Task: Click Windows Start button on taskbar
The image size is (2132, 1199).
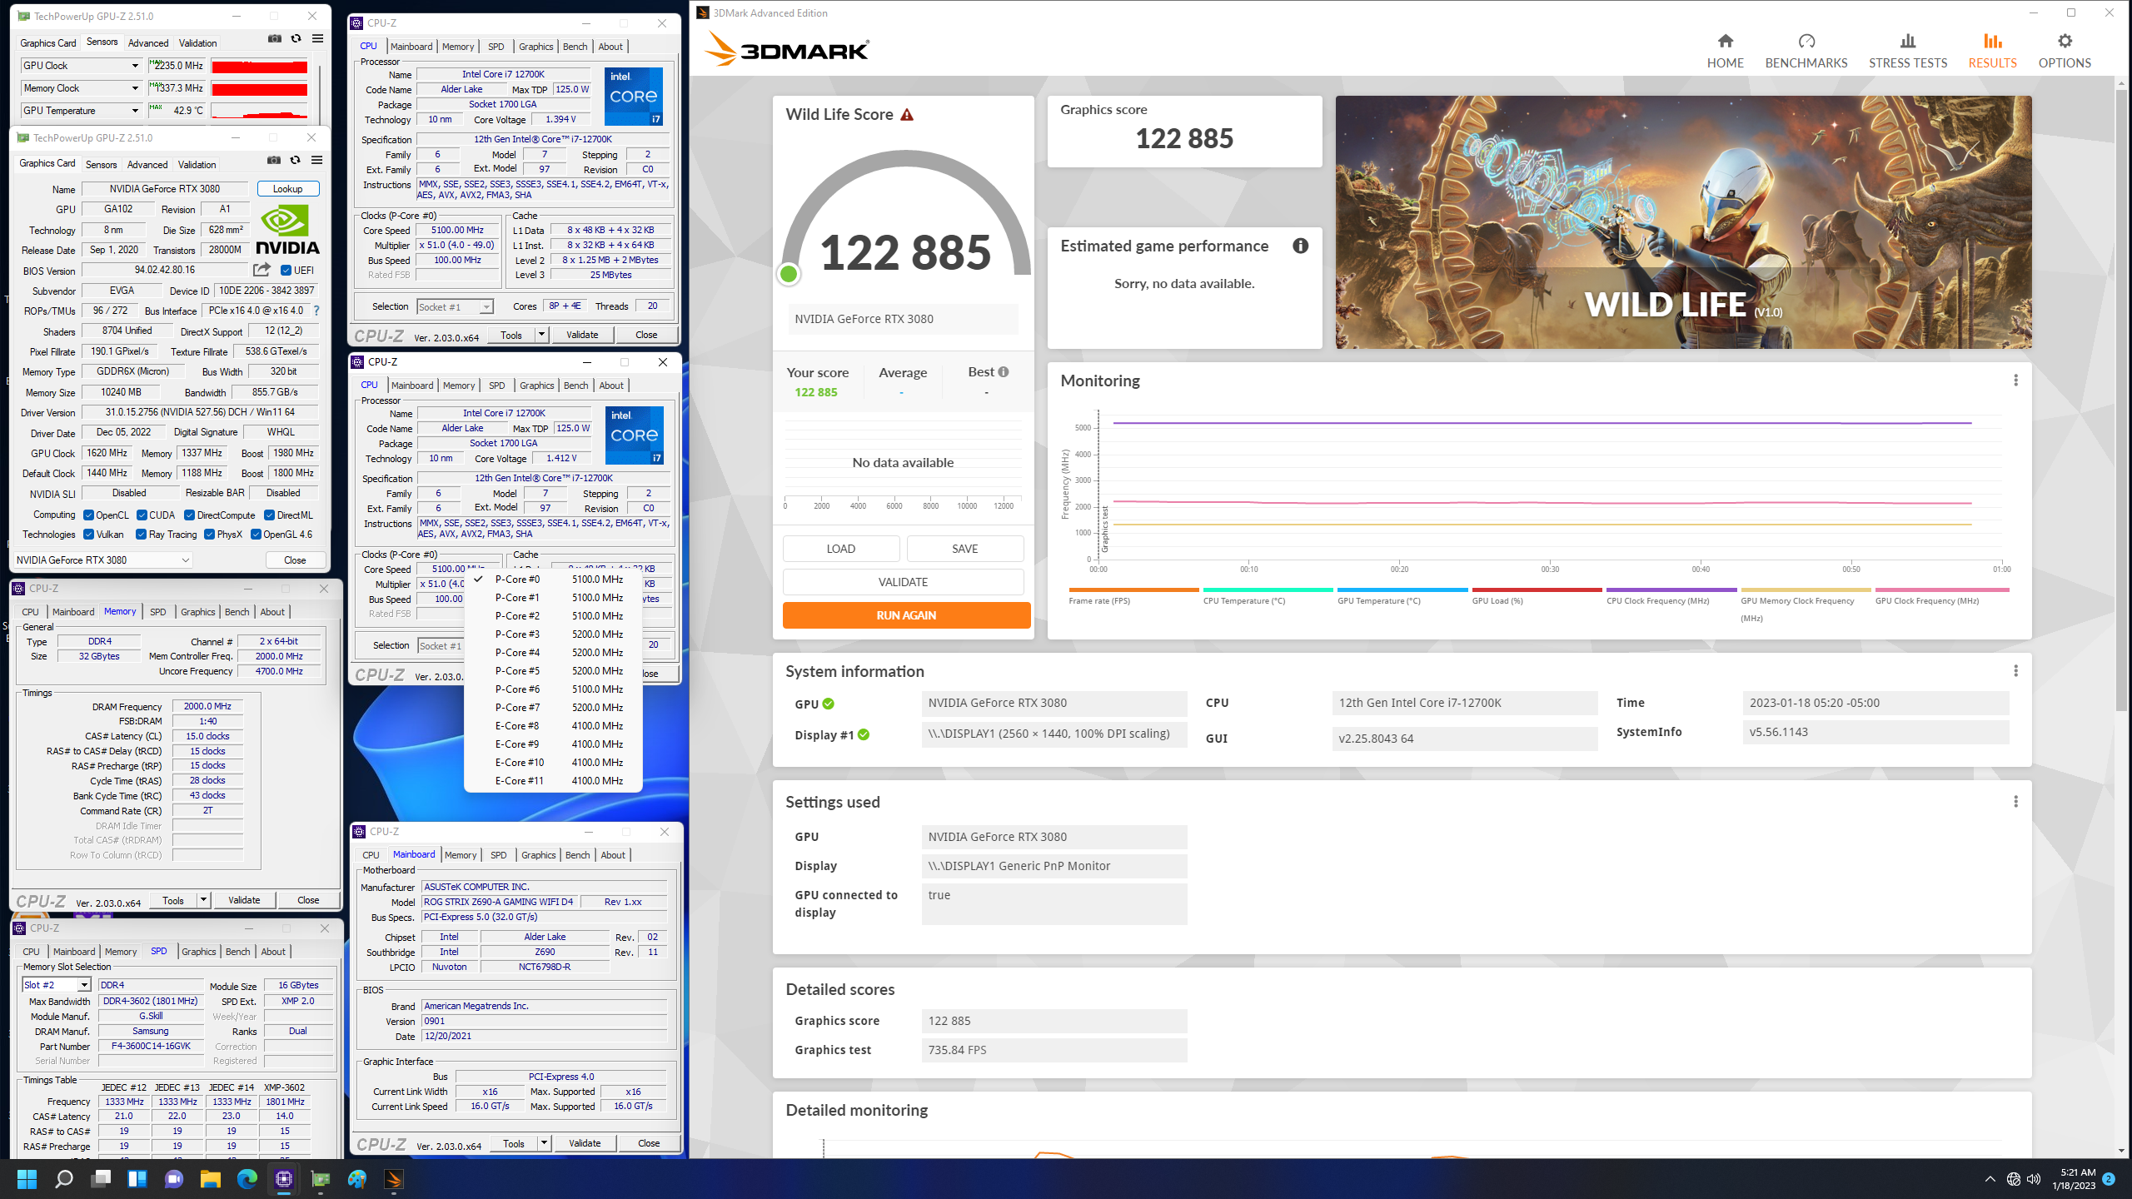Action: point(27,1179)
